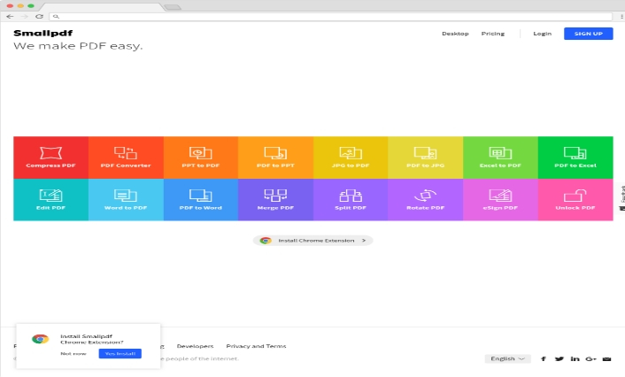Open the Unlock PDF tool
The image size is (625, 377).
click(x=575, y=200)
